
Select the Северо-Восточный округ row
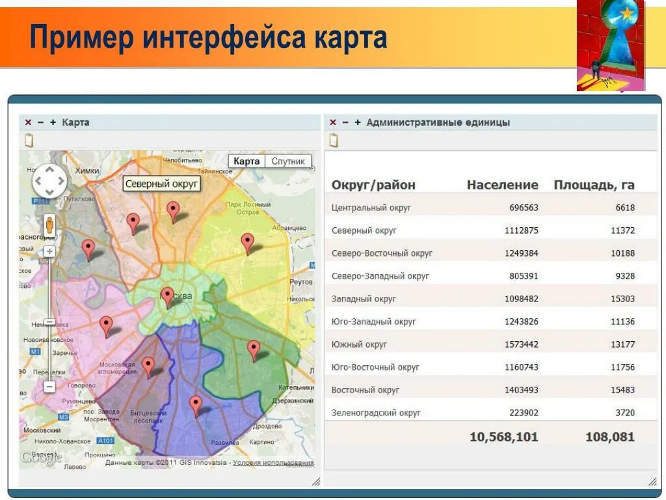tap(491, 253)
